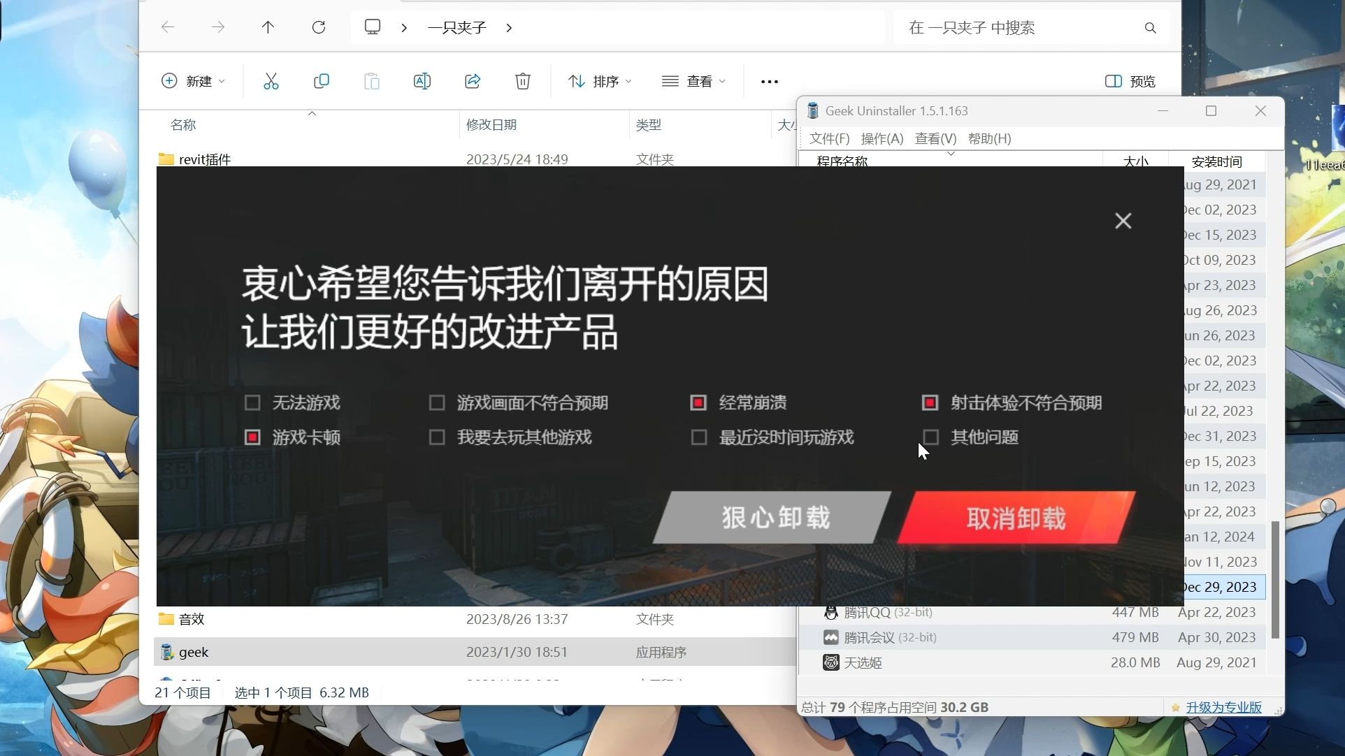Open 文件(F) menu in Geek Uninstaller
The width and height of the screenshot is (1345, 756).
coord(829,138)
